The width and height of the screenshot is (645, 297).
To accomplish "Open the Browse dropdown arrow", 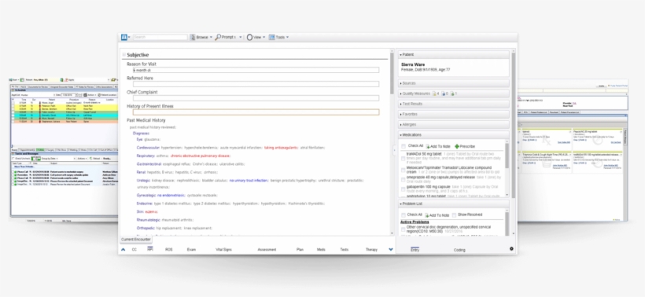I will click(211, 38).
